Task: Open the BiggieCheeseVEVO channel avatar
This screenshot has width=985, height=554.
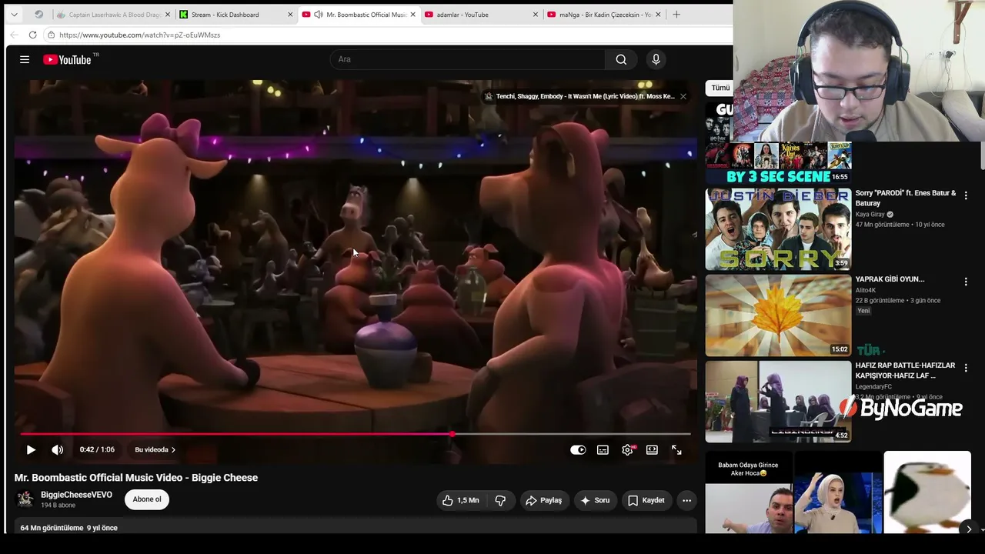Action: click(x=25, y=499)
